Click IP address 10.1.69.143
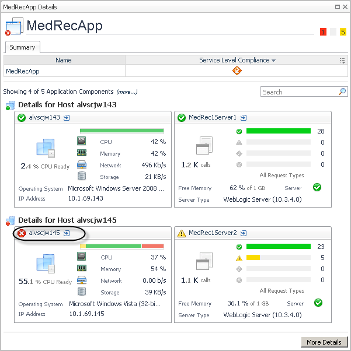351x351 pixels. (85, 198)
